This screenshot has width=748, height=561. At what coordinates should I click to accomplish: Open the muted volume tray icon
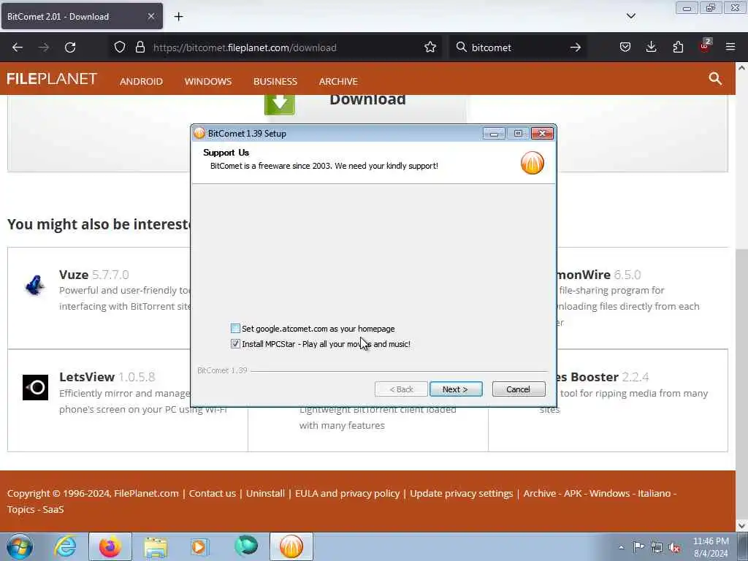pyautogui.click(x=674, y=547)
